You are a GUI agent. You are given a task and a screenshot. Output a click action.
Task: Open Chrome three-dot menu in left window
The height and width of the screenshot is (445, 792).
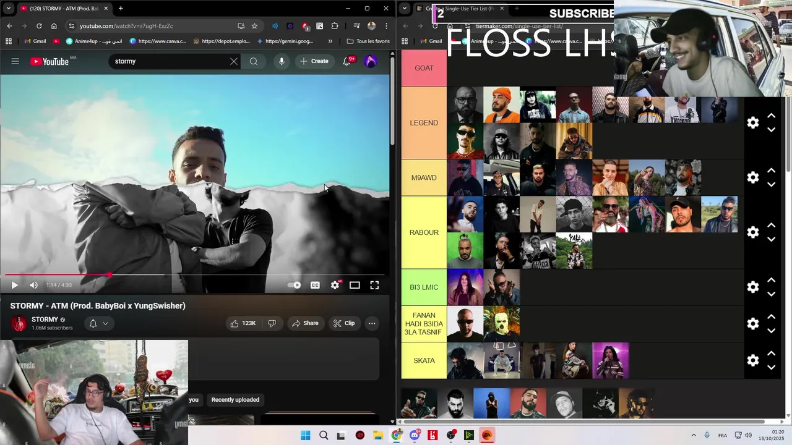click(386, 26)
